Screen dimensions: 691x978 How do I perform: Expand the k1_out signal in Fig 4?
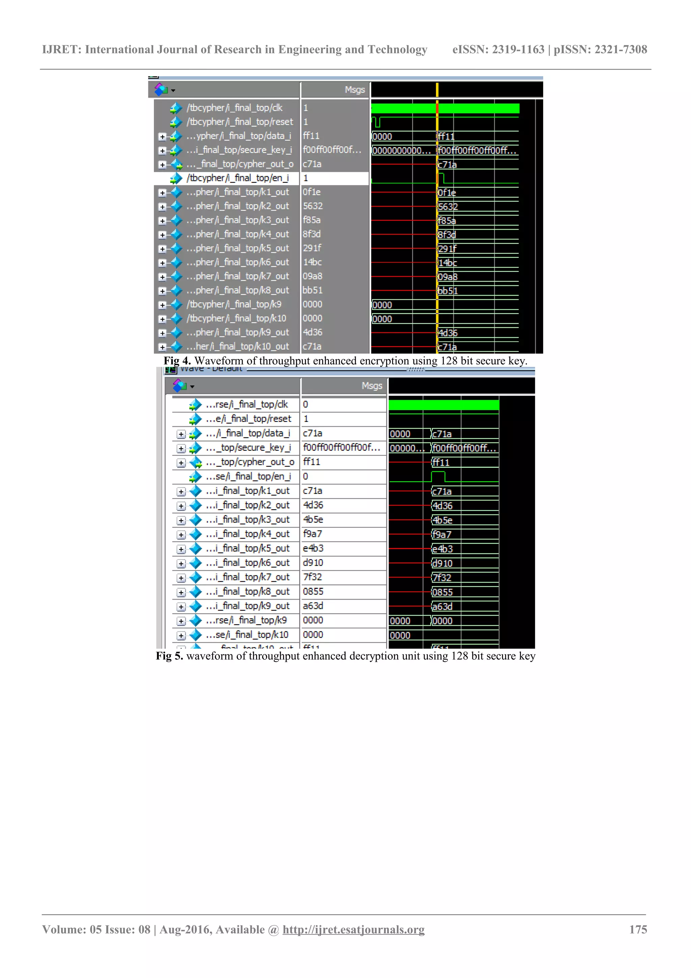162,193
